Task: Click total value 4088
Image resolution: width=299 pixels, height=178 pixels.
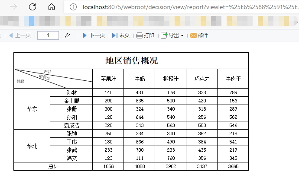Action: (140, 166)
